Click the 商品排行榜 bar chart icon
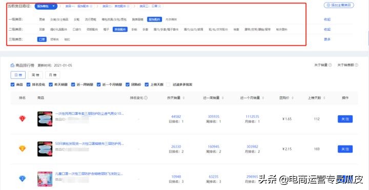 pos(12,65)
